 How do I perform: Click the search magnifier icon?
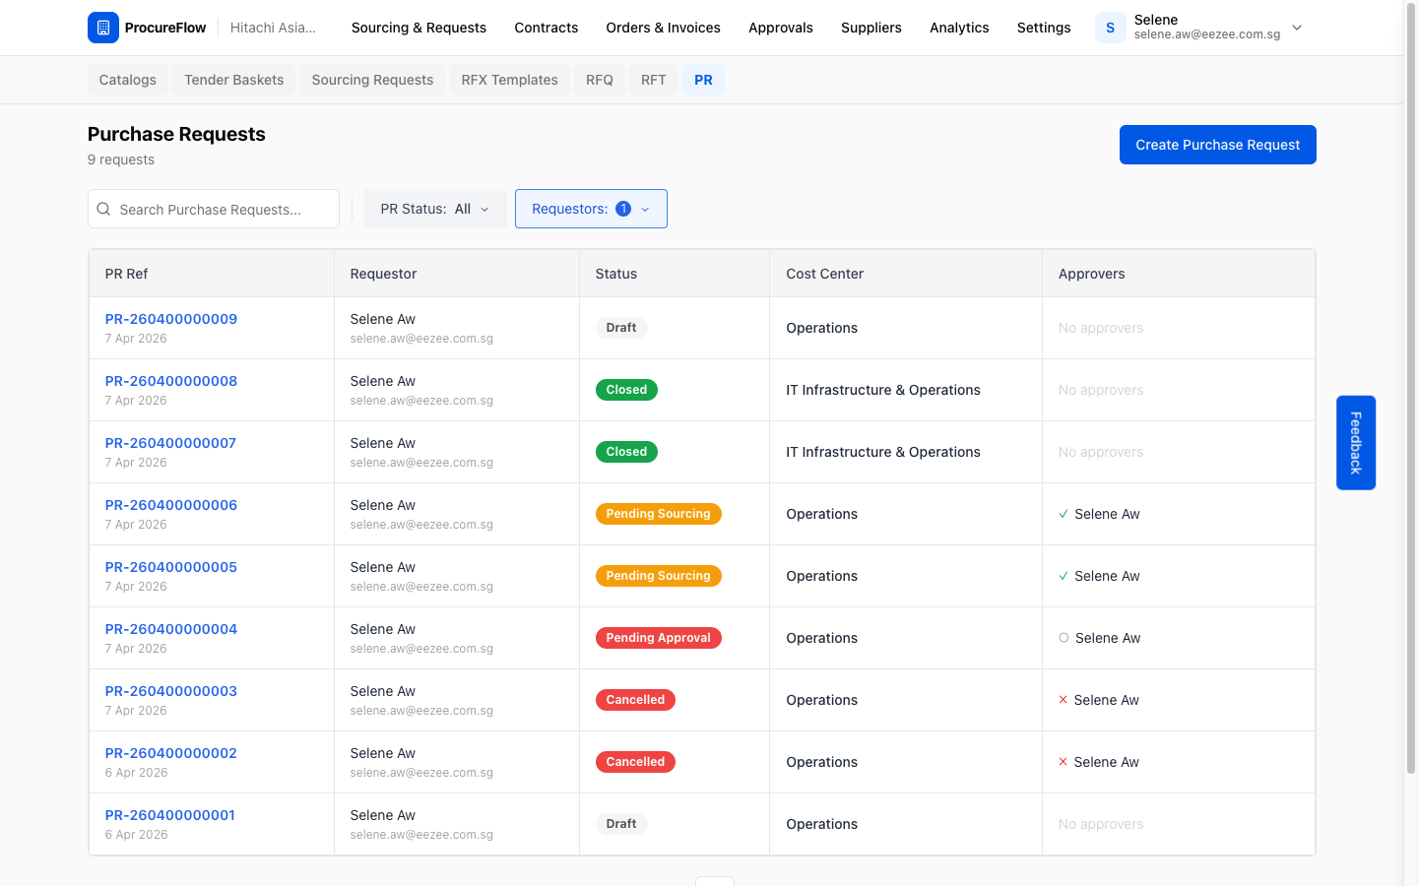103,209
